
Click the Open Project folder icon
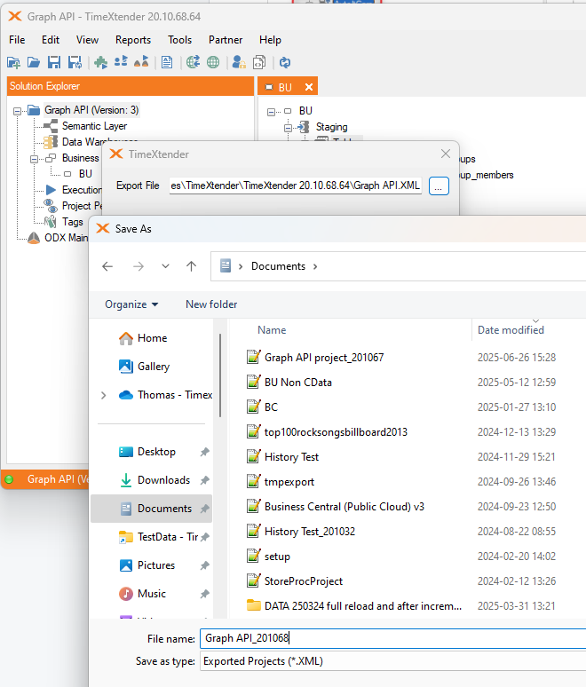[x=34, y=63]
